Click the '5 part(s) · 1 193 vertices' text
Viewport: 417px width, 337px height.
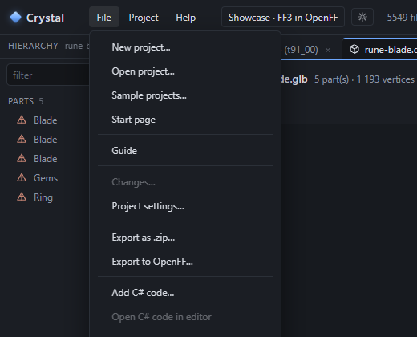tap(364, 79)
